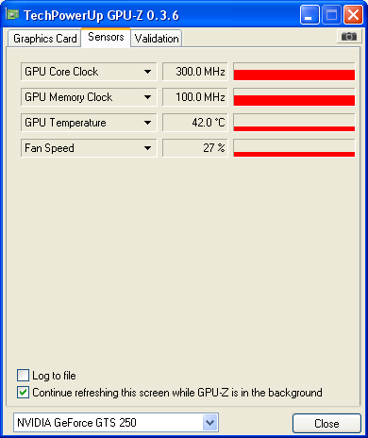Click the Fan Speed history graph
This screenshot has height=438, width=368.
(294, 148)
